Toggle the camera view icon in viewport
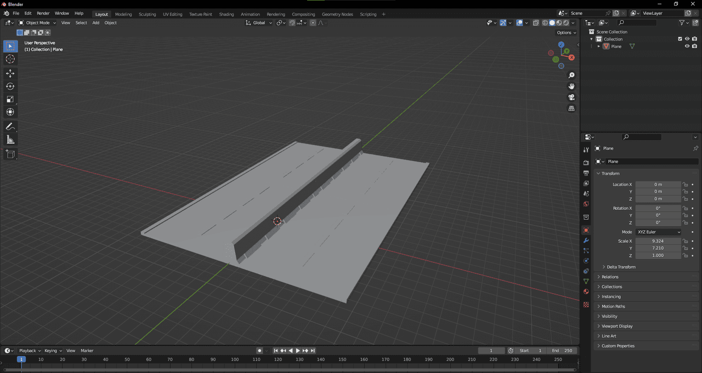Screen dimensions: 702x373 (x=571, y=97)
